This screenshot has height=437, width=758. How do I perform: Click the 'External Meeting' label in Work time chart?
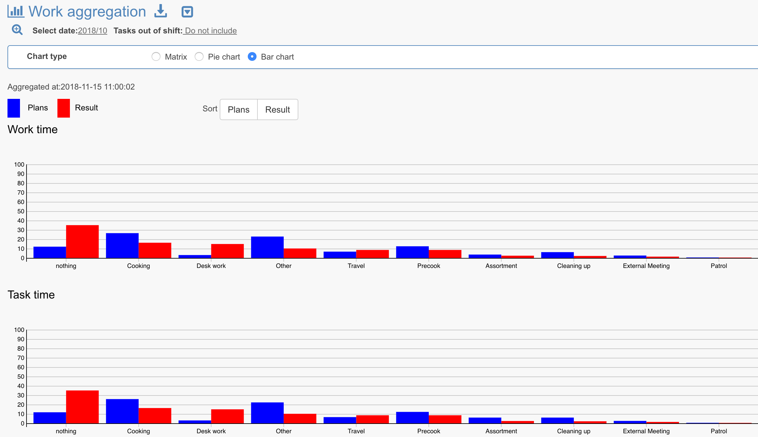pyautogui.click(x=646, y=266)
